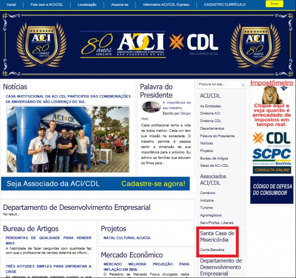Open Diretoria CDL sidebar link
This screenshot has width=296, height=278.
point(211,121)
